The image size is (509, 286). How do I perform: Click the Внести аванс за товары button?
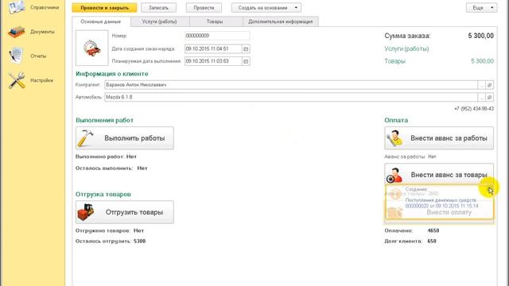pos(439,175)
